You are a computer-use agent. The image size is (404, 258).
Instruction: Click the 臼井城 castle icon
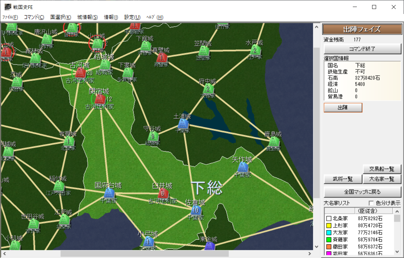(162, 193)
